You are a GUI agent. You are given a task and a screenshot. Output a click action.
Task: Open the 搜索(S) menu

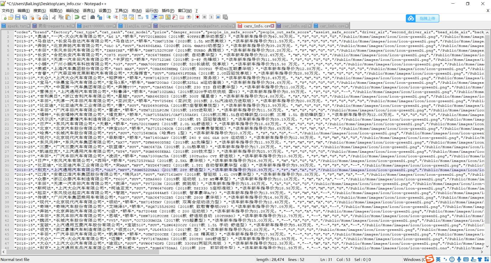coord(40,10)
